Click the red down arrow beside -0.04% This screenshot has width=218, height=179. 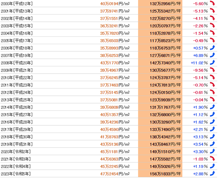(x=212, y=99)
